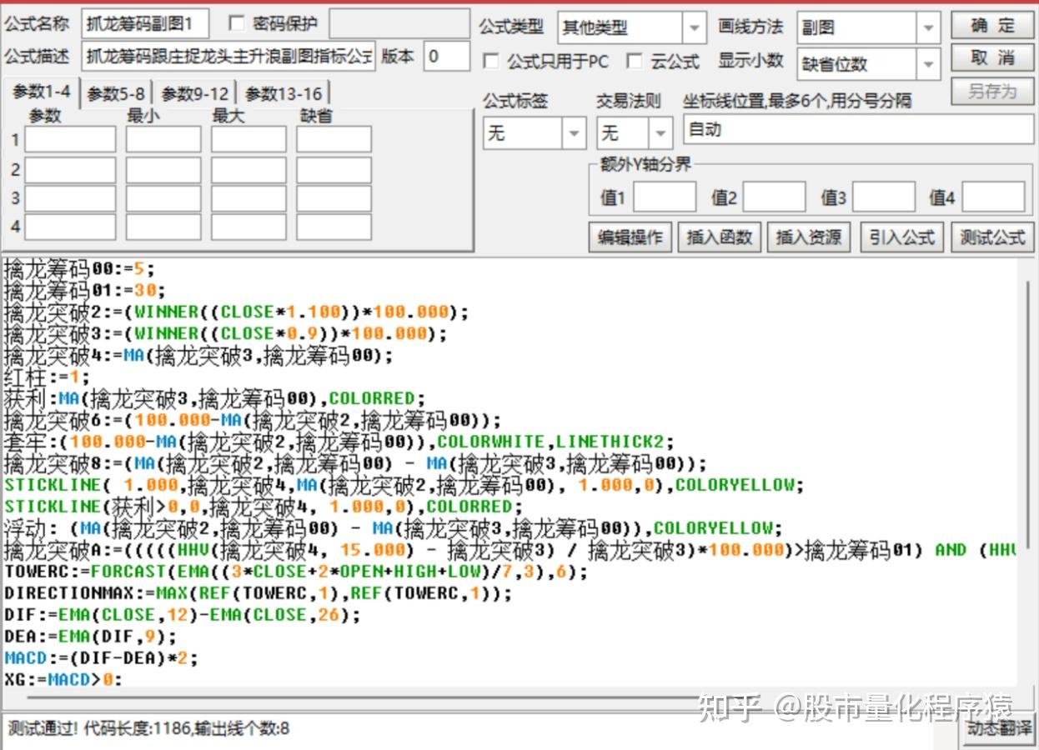Click the 取消 button
This screenshot has height=750, width=1039.
click(992, 57)
